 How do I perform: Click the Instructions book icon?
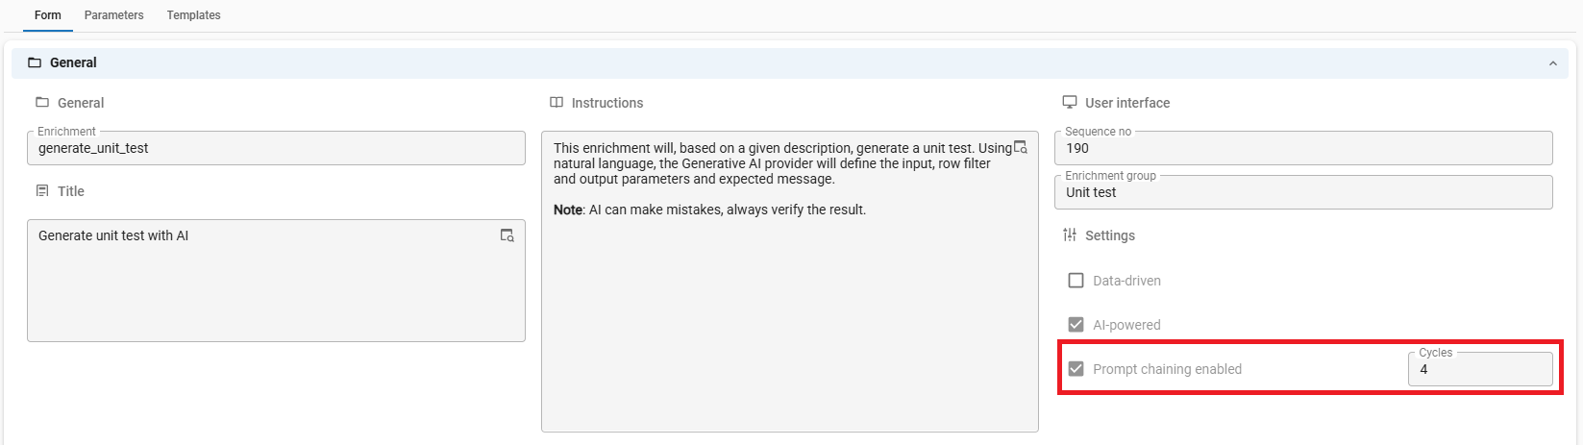coord(557,102)
